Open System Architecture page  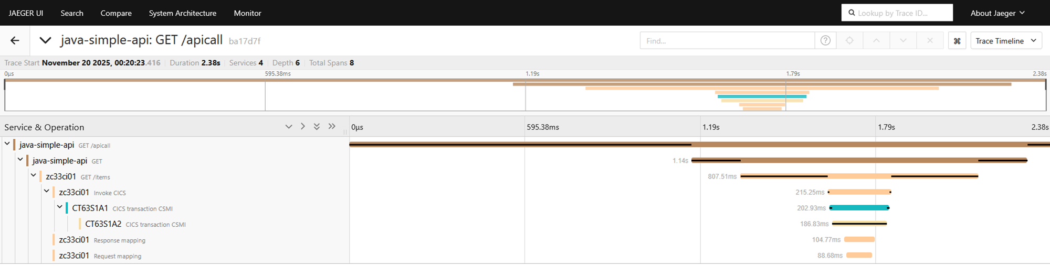(183, 13)
